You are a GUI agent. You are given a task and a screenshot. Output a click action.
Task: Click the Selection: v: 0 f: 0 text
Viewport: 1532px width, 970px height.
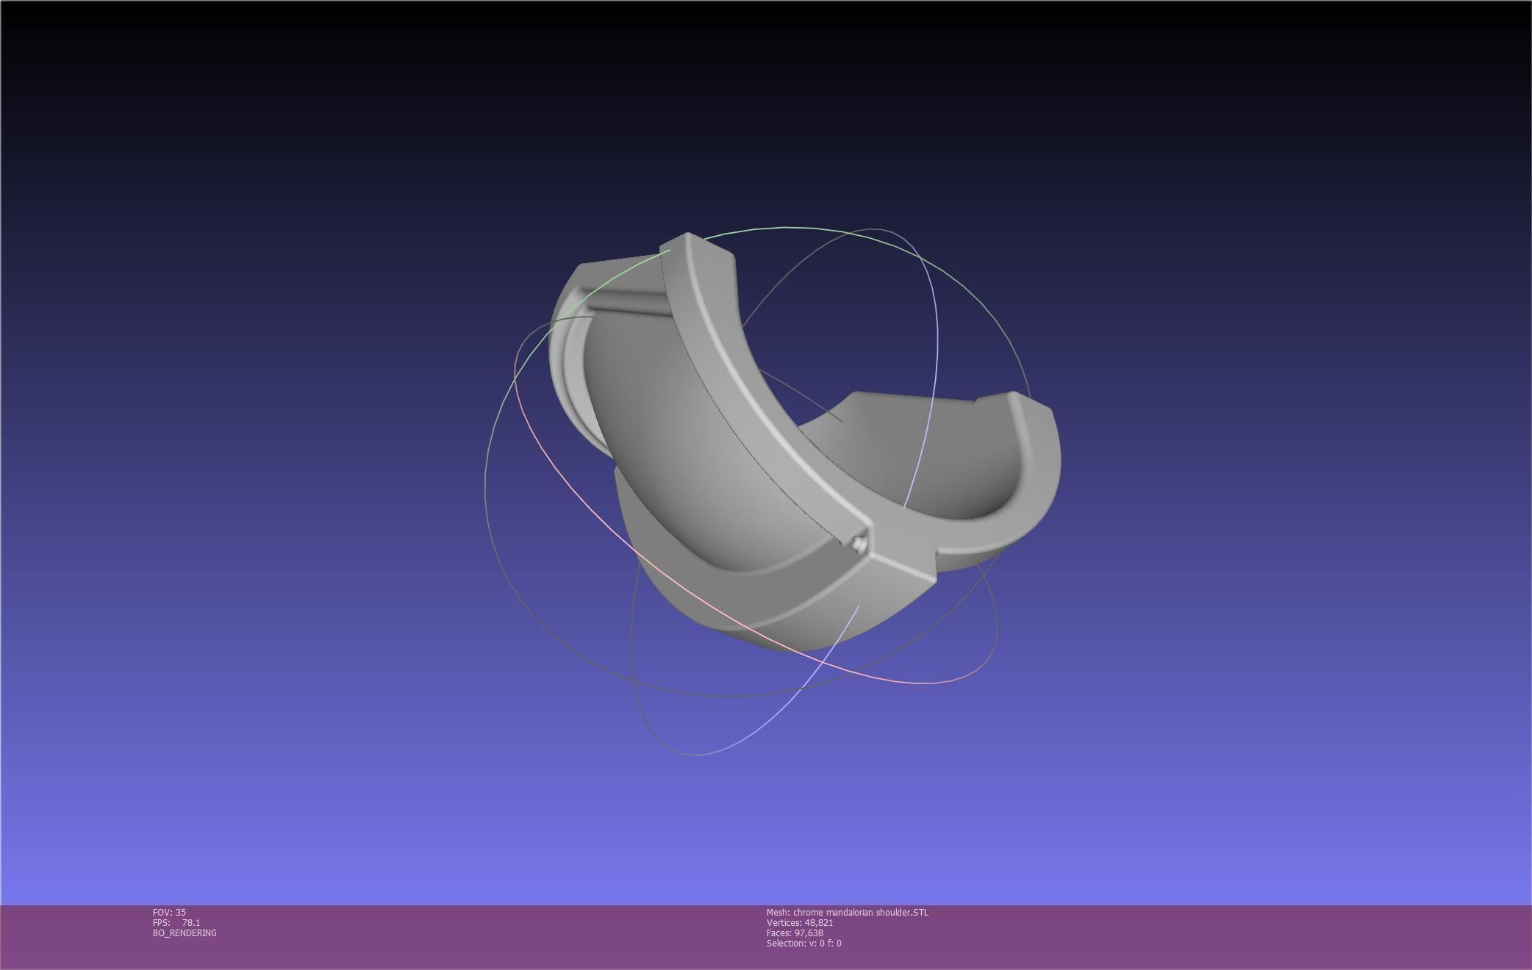[803, 944]
